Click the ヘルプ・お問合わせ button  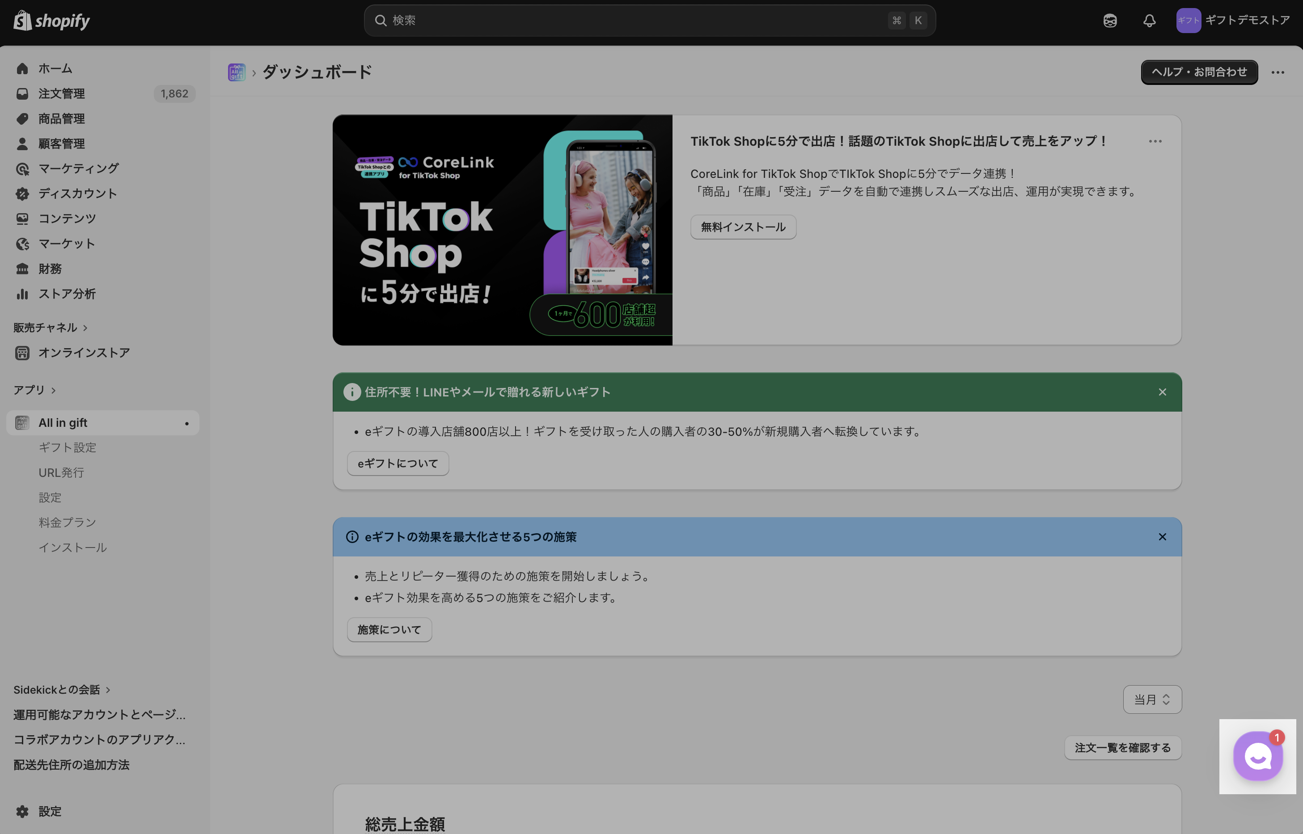click(x=1199, y=72)
